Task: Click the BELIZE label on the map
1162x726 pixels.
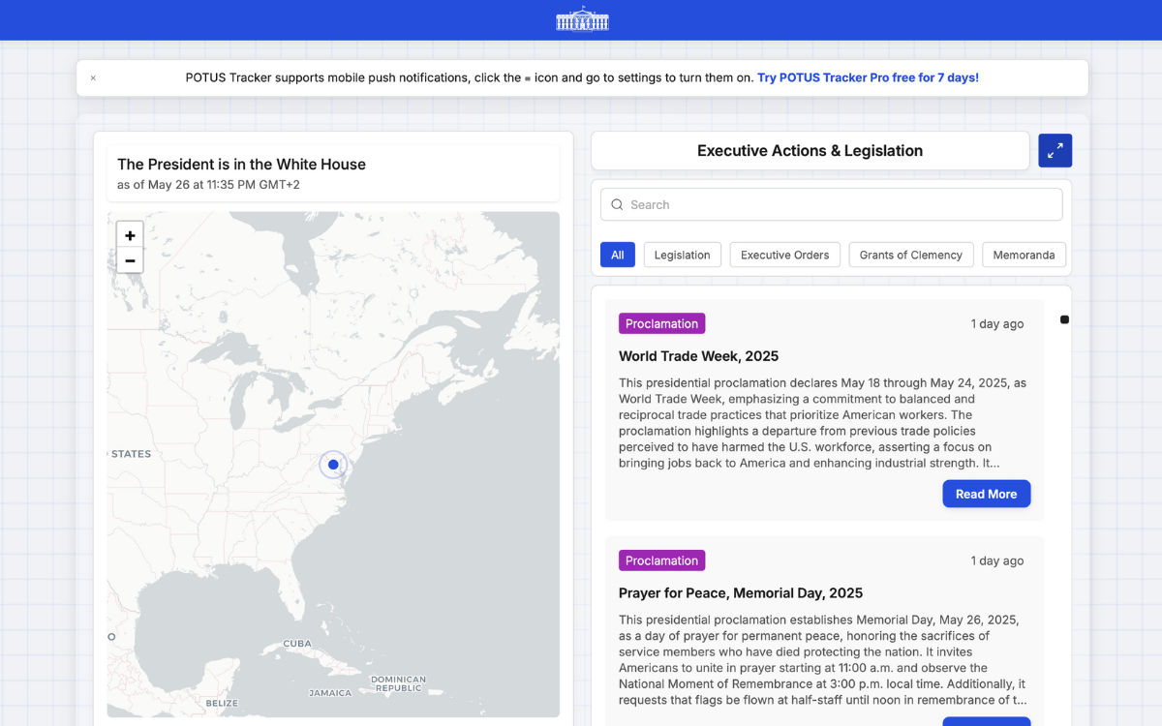Action: 222,703
